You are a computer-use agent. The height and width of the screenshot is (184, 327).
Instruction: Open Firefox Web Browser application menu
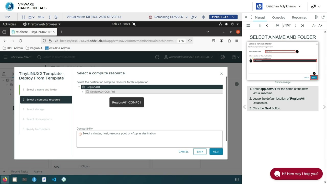click(42, 24)
